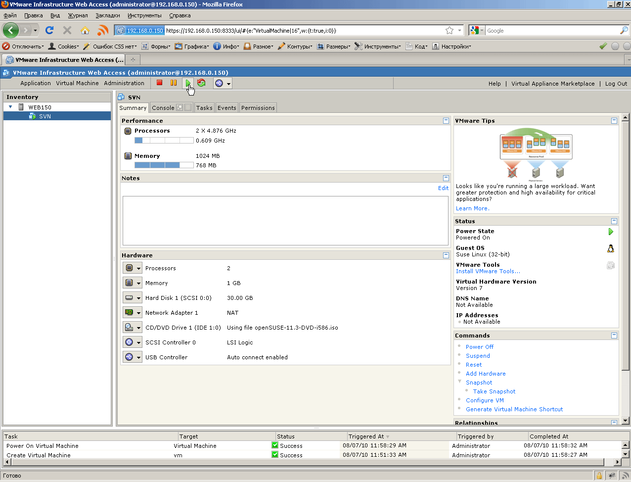The image size is (631, 482).
Task: Open Network Adapter 1 dropdown icon
Action: 133,313
